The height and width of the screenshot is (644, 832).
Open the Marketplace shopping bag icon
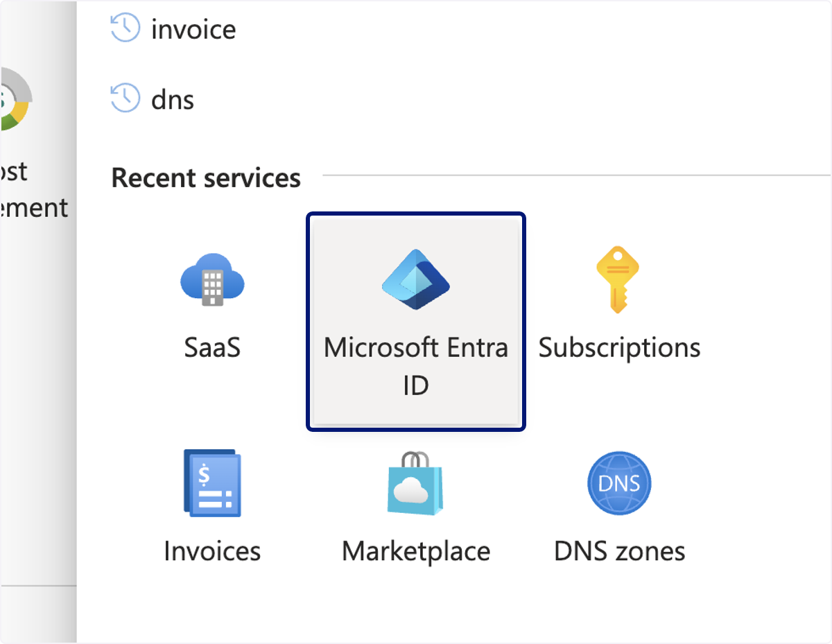415,482
